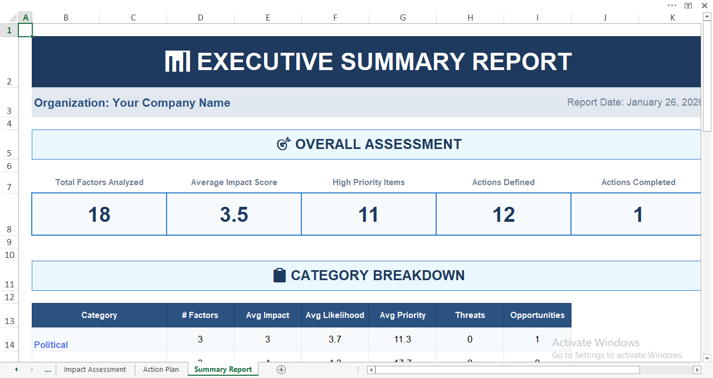Select column G header
The image size is (713, 378).
click(403, 18)
